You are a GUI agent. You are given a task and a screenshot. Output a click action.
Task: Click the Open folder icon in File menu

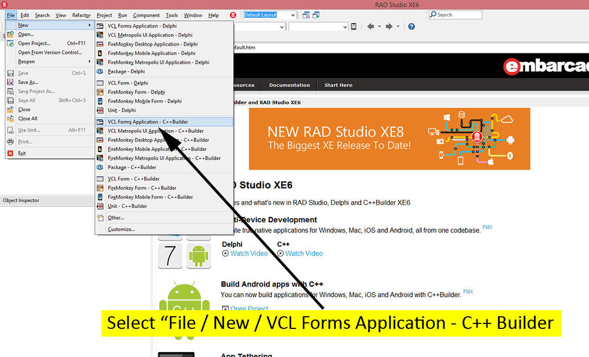pos(10,34)
